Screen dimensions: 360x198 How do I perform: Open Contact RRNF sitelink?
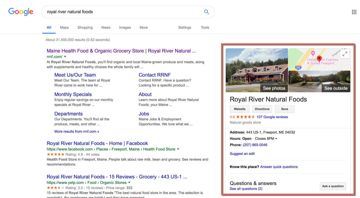pyautogui.click(x=155, y=75)
